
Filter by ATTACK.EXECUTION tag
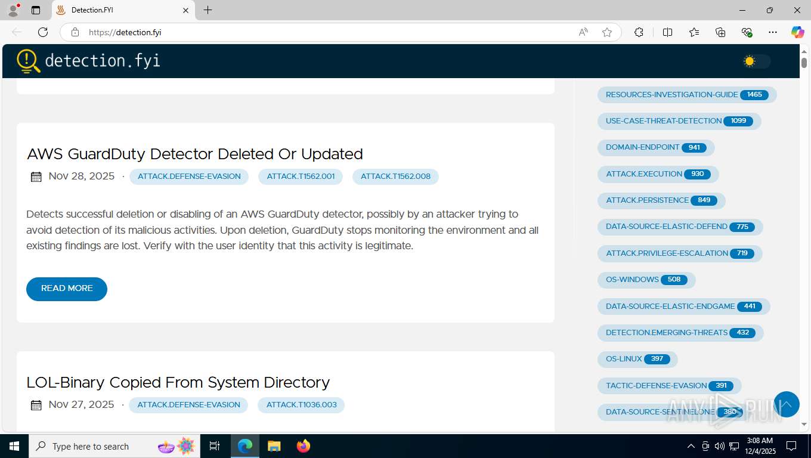coord(658,174)
